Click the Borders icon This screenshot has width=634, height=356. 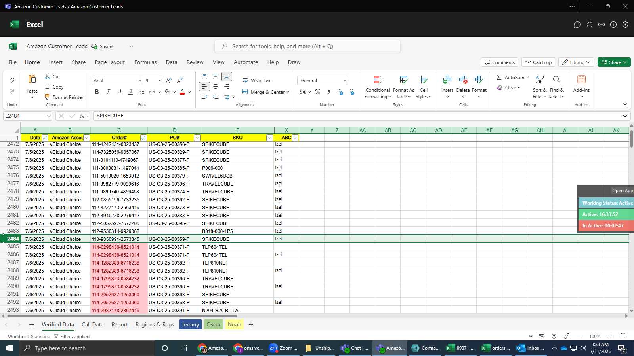(x=152, y=92)
